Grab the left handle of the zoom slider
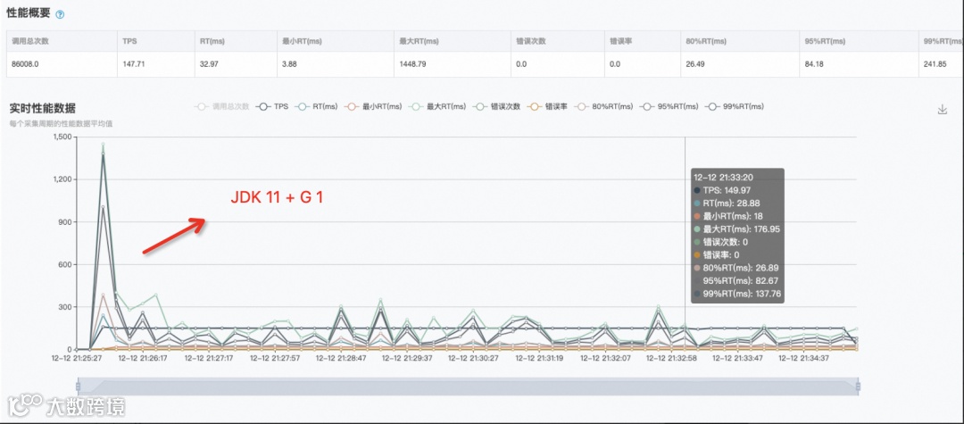 78,386
